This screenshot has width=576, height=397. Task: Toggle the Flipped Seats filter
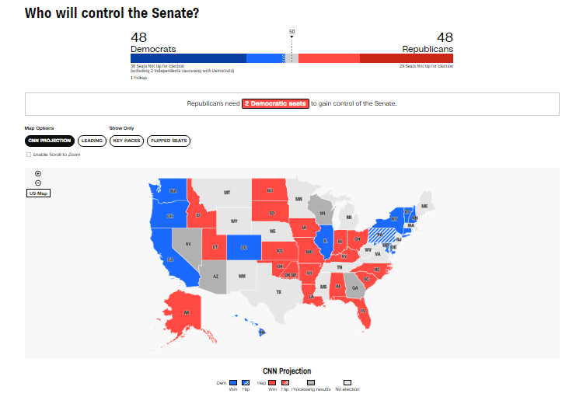[169, 141]
